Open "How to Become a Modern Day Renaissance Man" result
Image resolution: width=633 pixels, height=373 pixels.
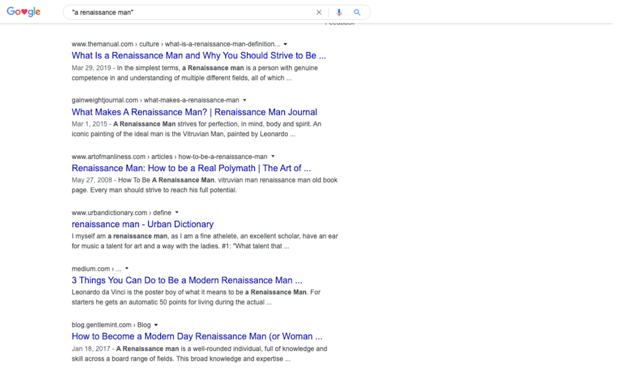tap(197, 336)
